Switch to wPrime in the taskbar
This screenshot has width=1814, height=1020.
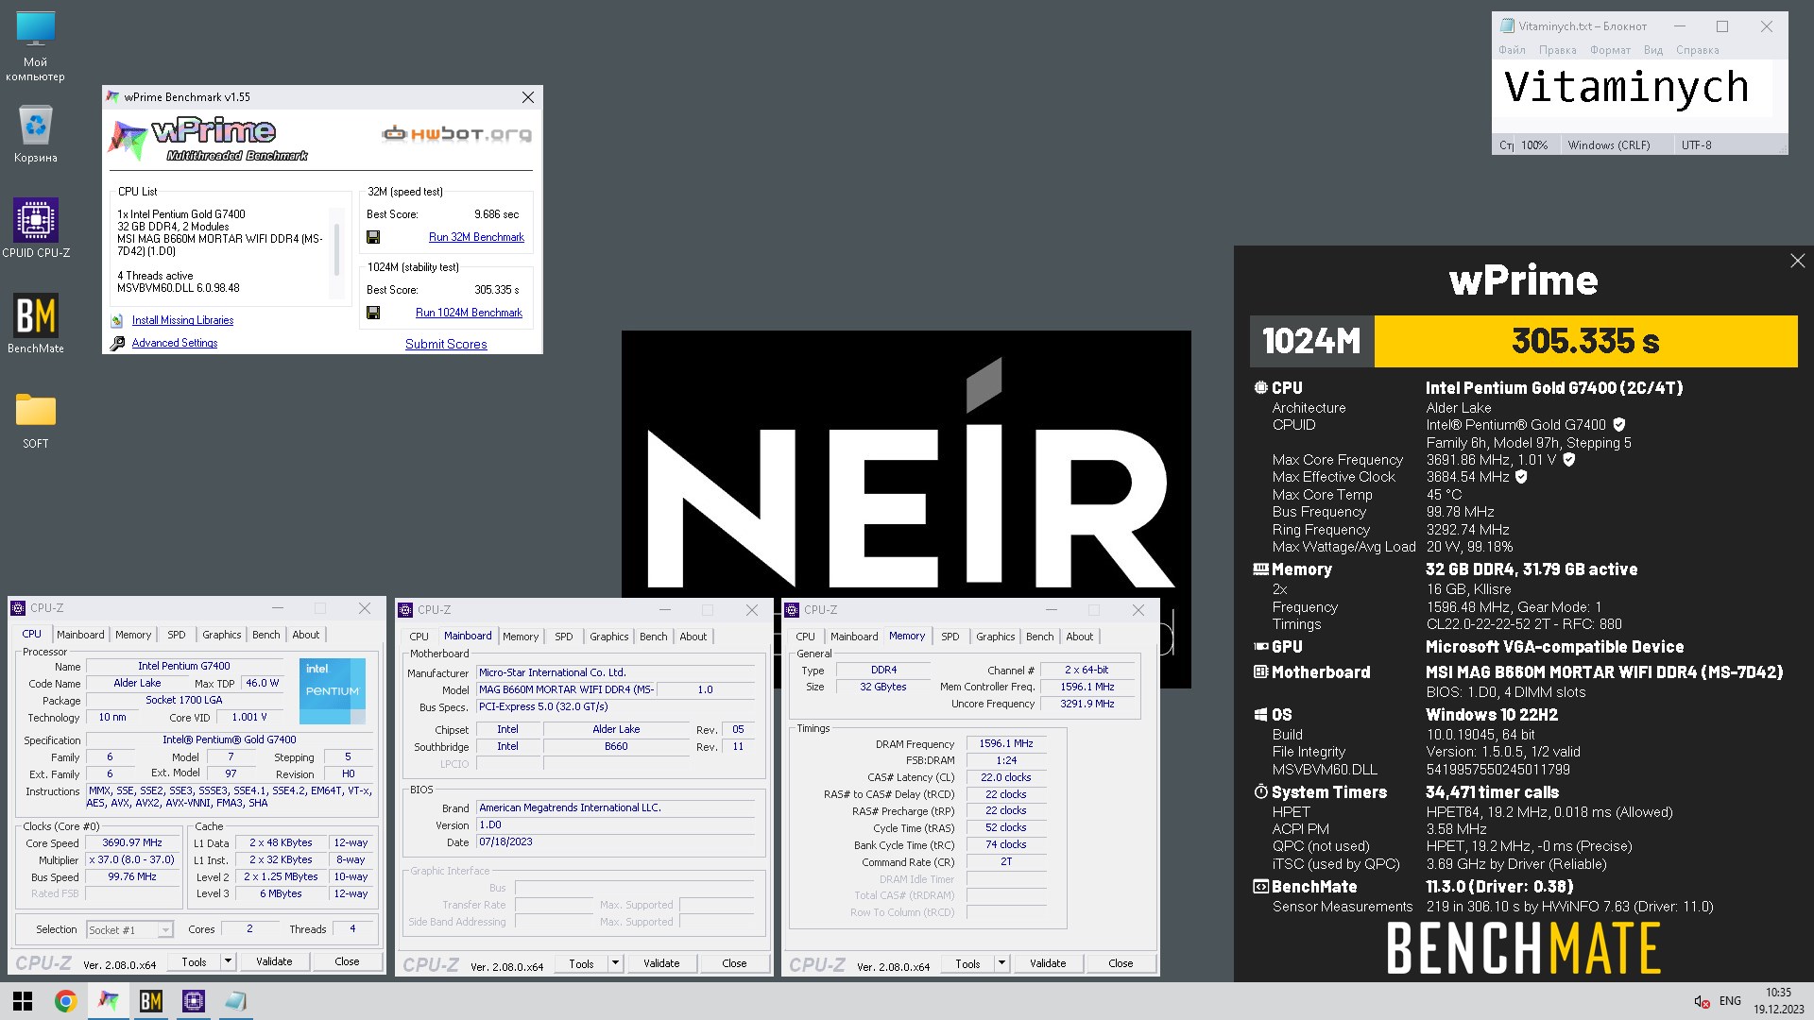click(x=109, y=1001)
